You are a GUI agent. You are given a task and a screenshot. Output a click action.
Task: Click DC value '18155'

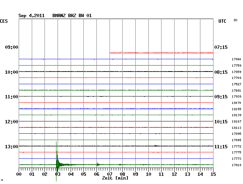click(x=237, y=109)
